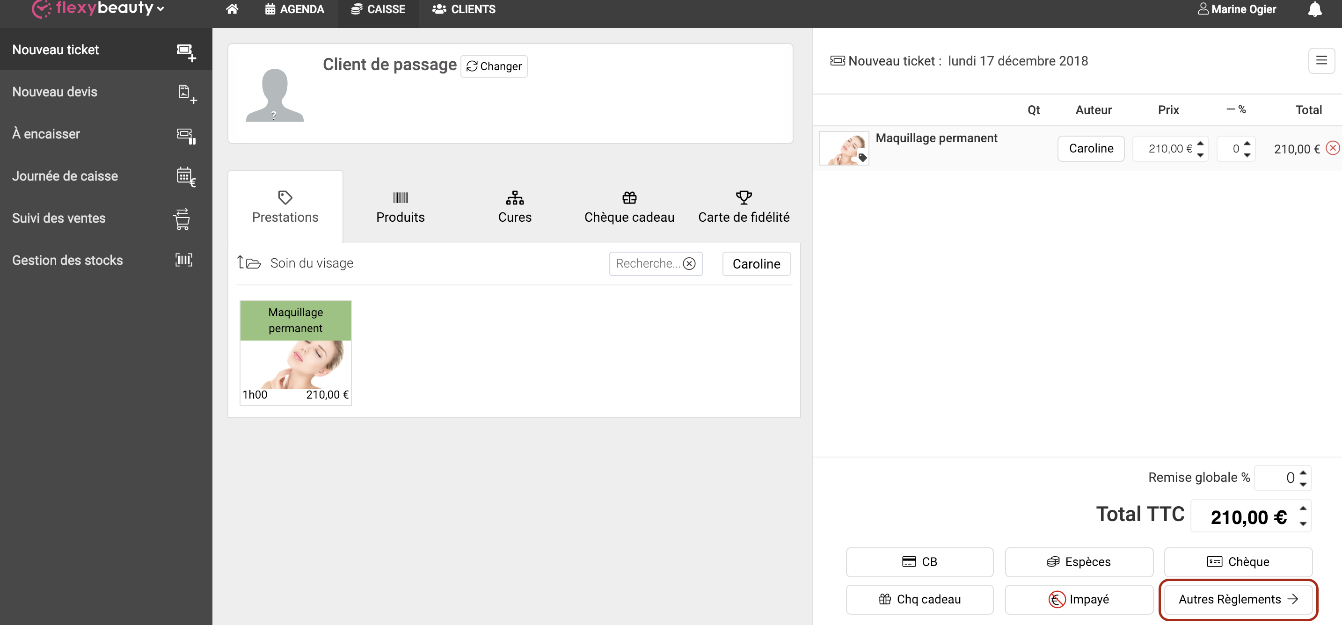Open Suivi des ventes

pos(106,218)
